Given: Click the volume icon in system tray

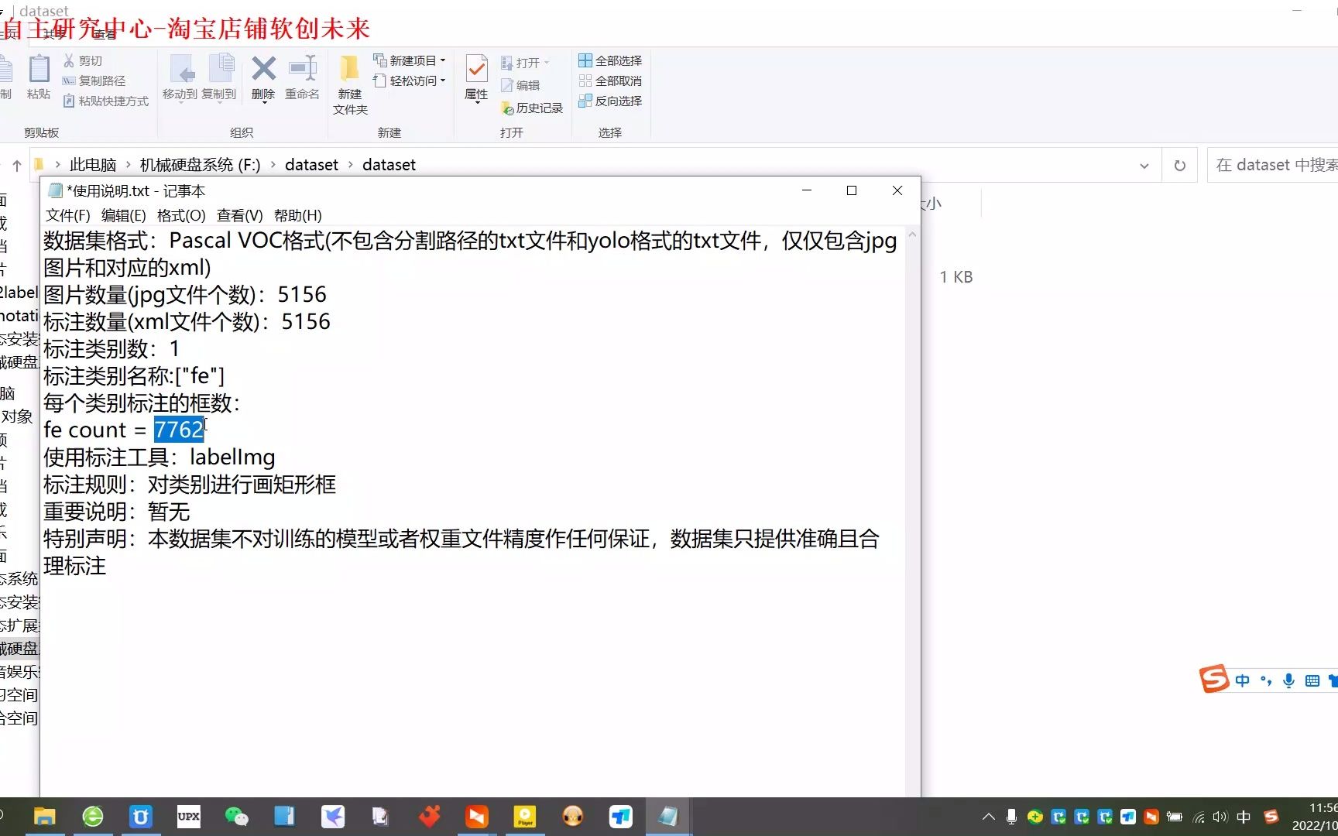Looking at the screenshot, I should point(1220,817).
